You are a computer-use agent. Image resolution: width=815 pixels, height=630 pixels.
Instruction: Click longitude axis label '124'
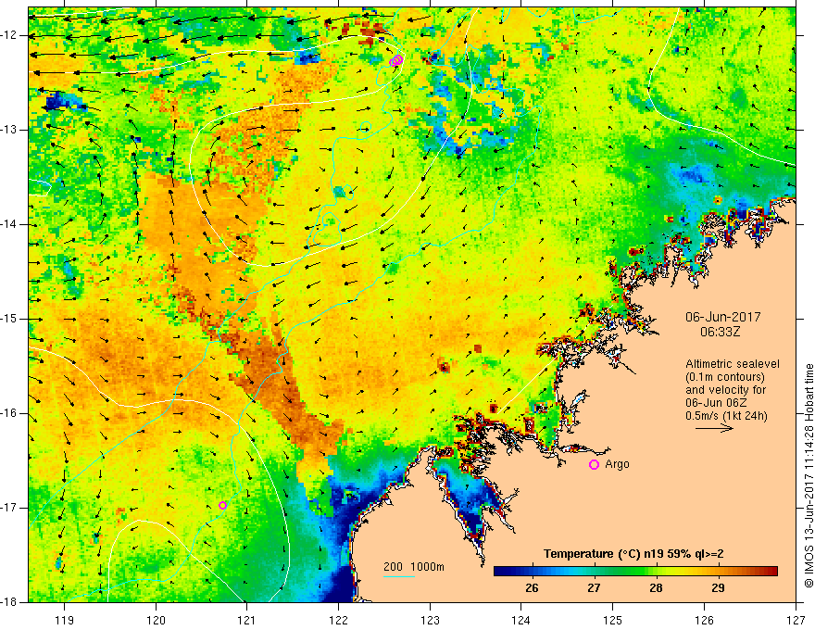pyautogui.click(x=521, y=620)
